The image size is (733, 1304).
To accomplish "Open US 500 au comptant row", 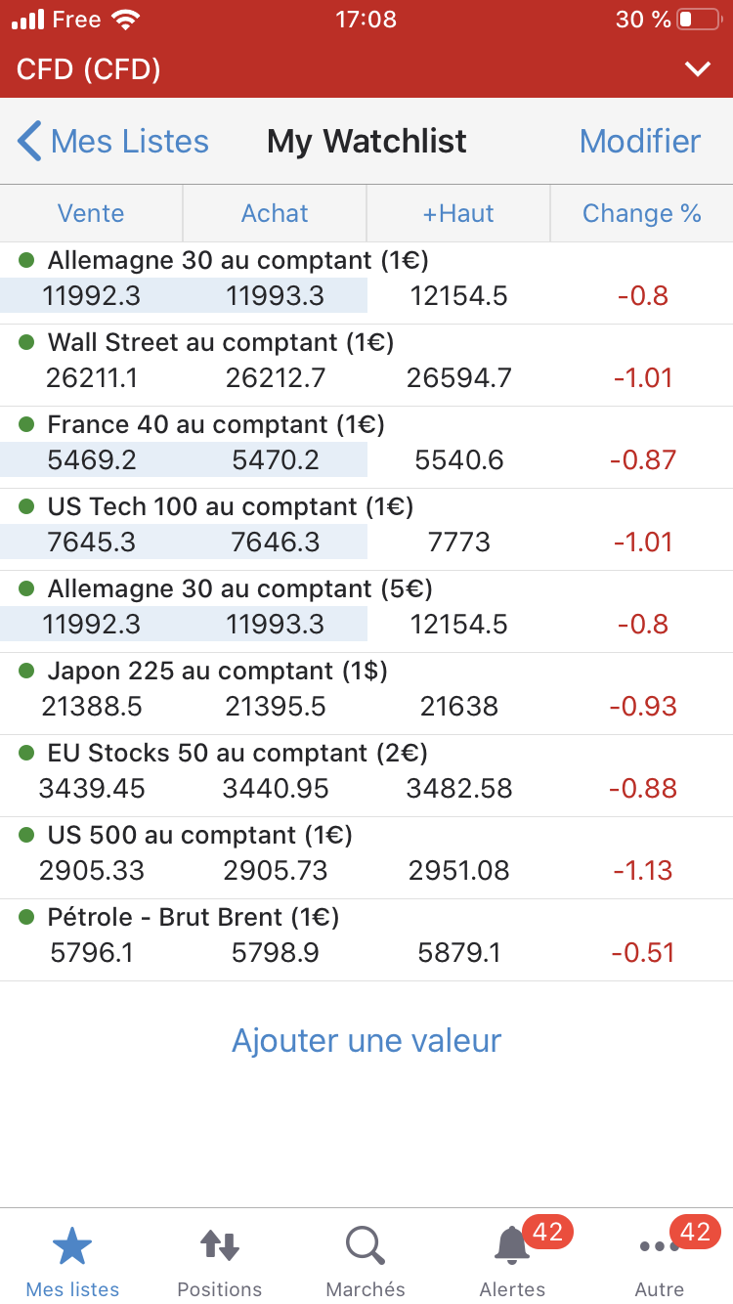I will coord(199,836).
